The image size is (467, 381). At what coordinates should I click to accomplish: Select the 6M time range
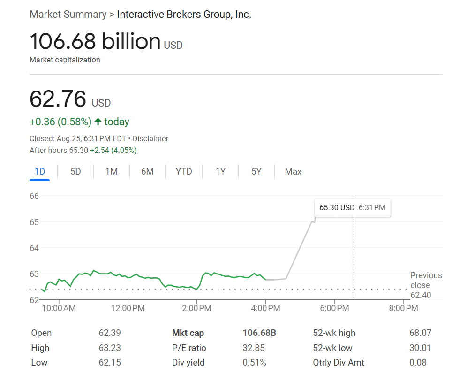tap(147, 171)
